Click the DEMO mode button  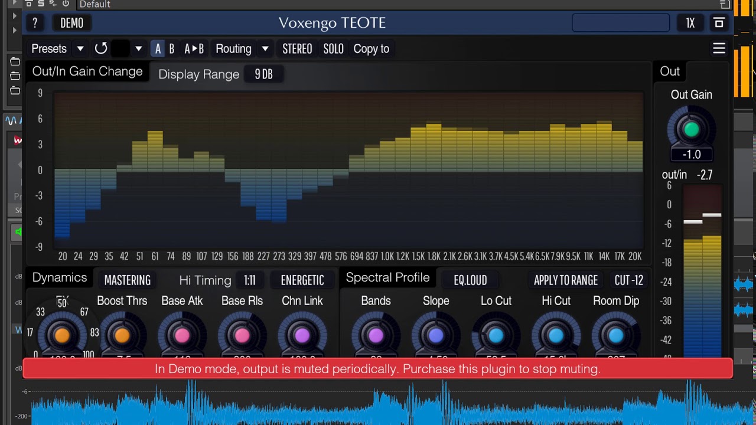pos(72,23)
